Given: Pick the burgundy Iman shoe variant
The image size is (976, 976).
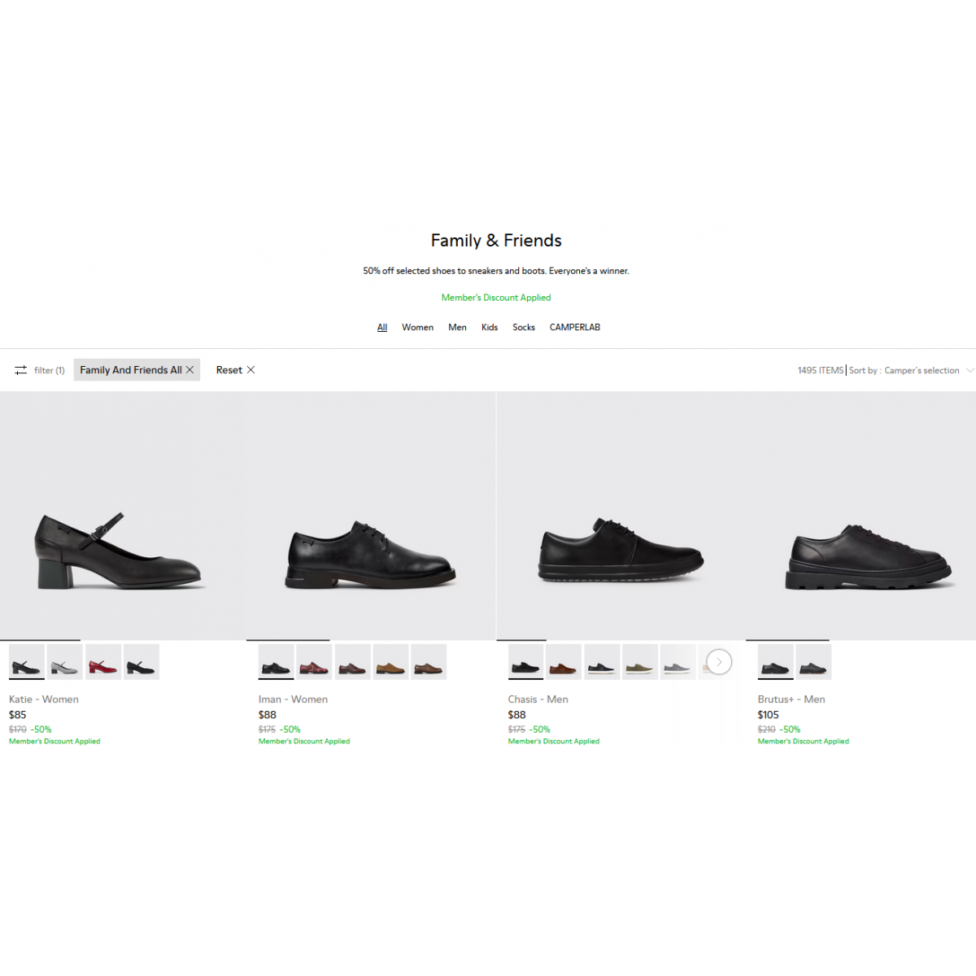Looking at the screenshot, I should point(314,662).
